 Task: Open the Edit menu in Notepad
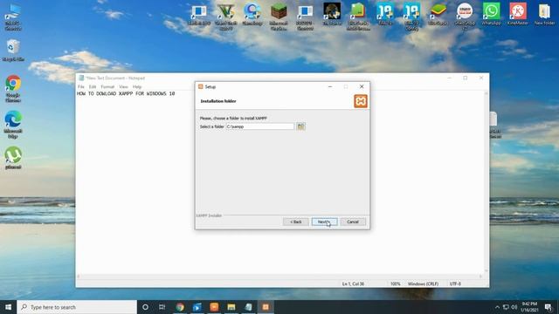pyautogui.click(x=93, y=87)
